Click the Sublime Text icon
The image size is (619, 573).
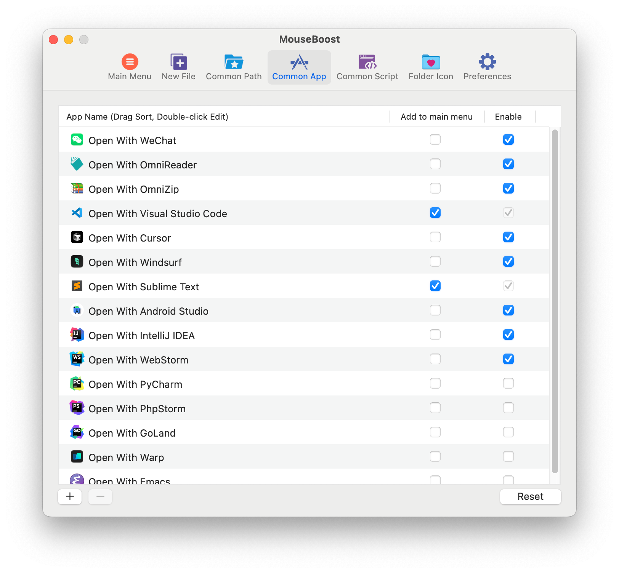tap(77, 286)
